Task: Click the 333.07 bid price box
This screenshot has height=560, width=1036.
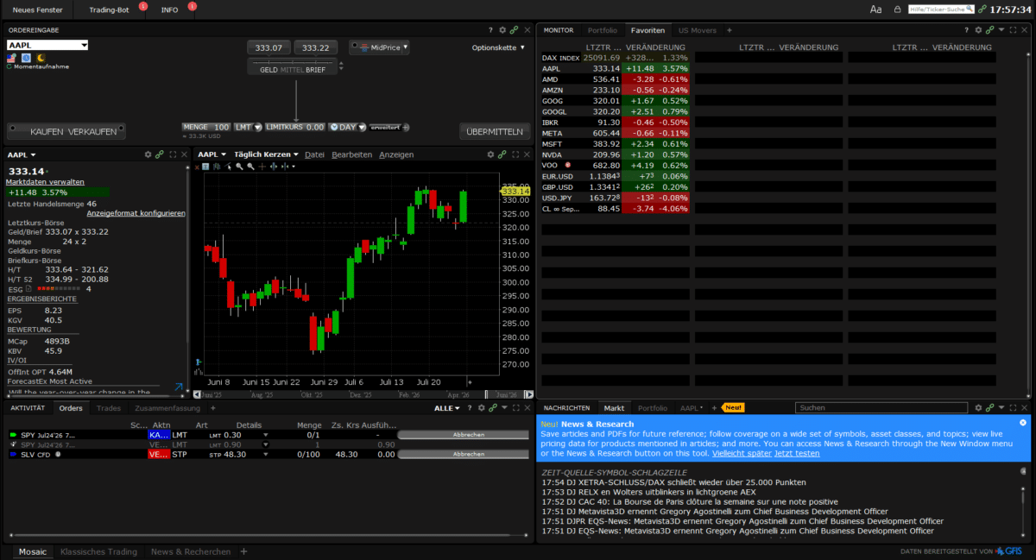Action: tap(268, 48)
